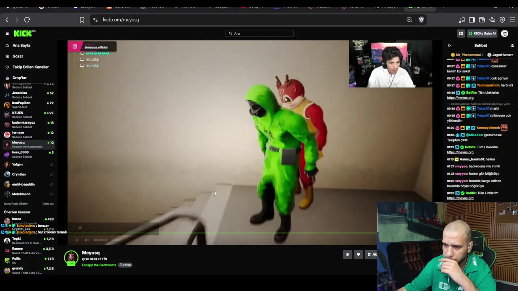Mute the stream volume icon

(x=87, y=240)
